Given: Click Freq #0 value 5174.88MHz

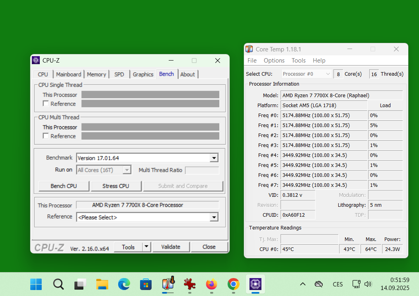Looking at the screenshot, I should (324, 116).
